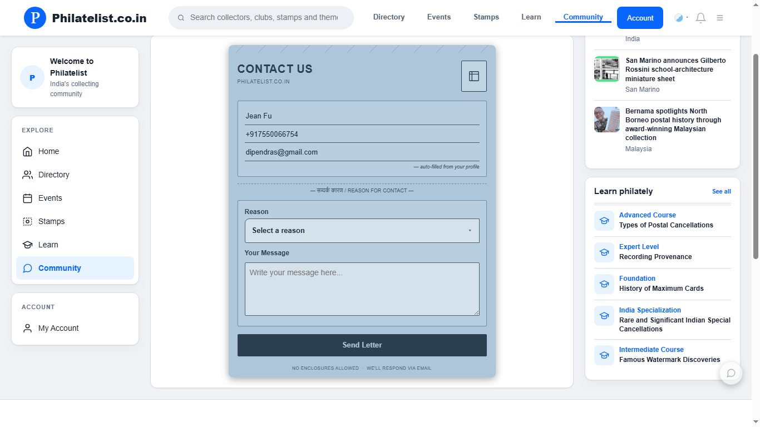The image size is (760, 427).
Task: Open the San Marino news thumbnail
Action: 606,69
